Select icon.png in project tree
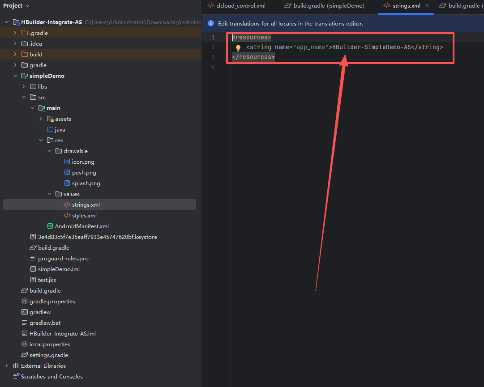 click(83, 162)
